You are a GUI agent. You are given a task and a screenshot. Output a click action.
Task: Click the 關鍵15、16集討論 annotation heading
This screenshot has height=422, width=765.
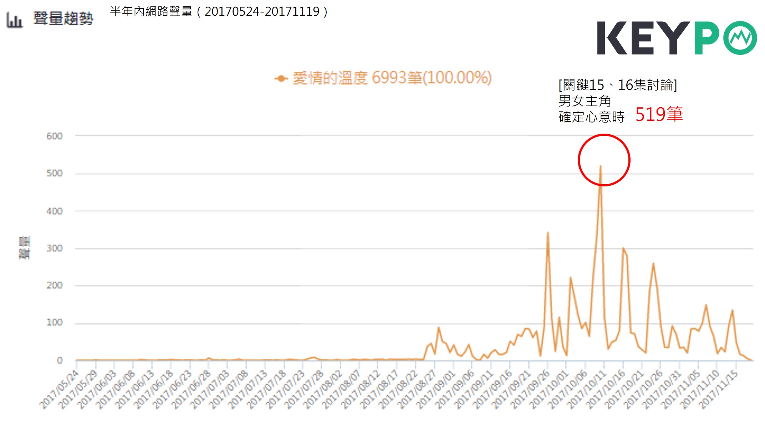click(617, 85)
